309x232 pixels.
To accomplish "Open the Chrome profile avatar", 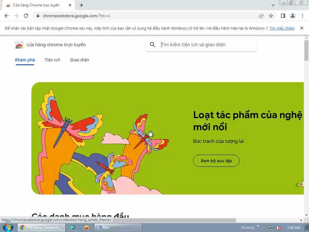I will click(x=293, y=16).
